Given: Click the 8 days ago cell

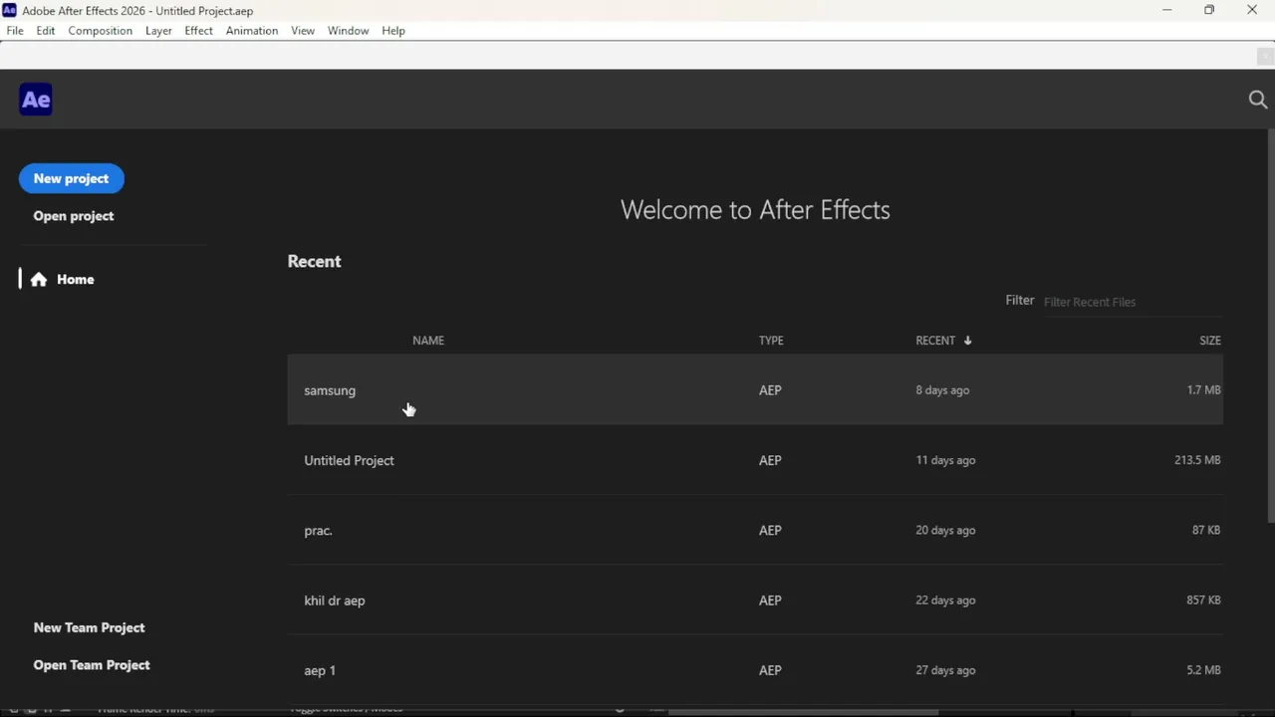Looking at the screenshot, I should click(x=942, y=390).
